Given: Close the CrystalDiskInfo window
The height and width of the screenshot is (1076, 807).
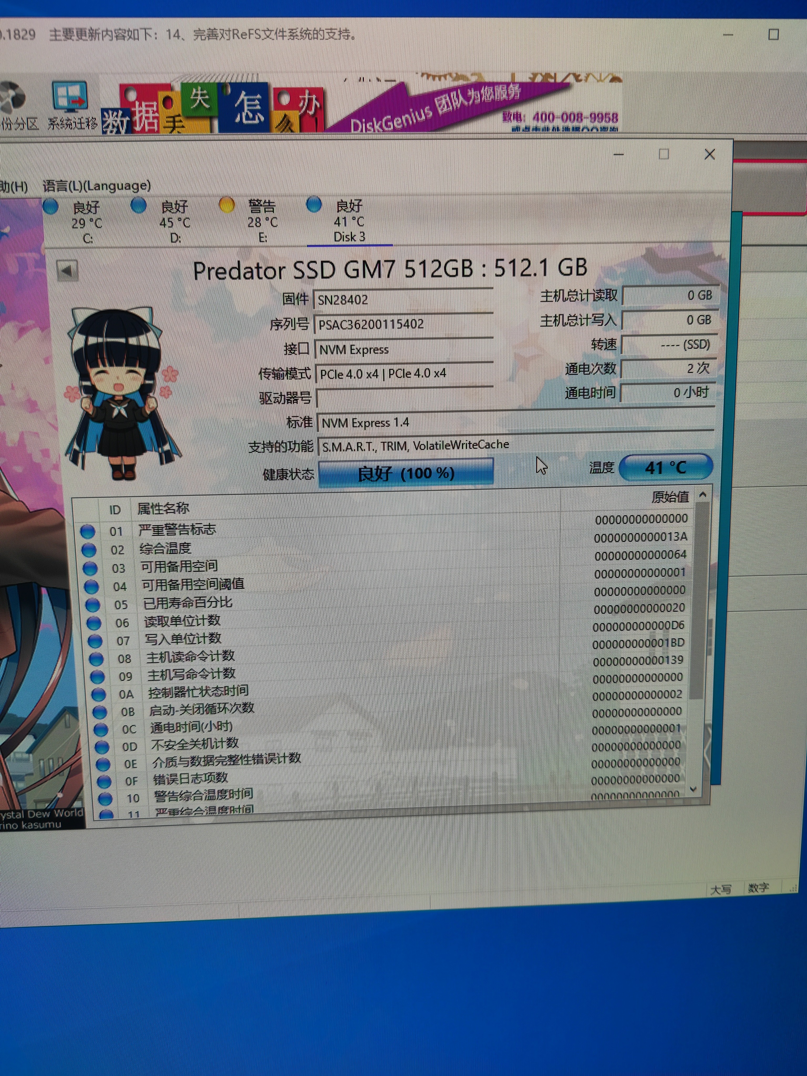Looking at the screenshot, I should (710, 154).
